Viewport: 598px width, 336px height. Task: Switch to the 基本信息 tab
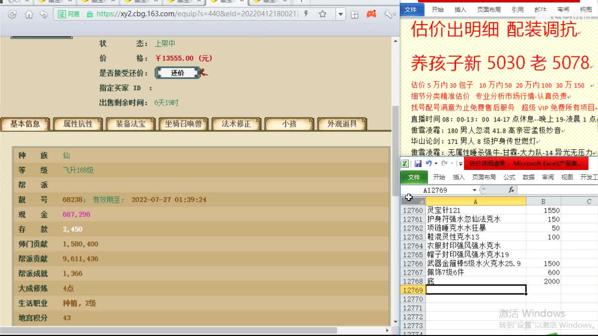click(x=25, y=124)
